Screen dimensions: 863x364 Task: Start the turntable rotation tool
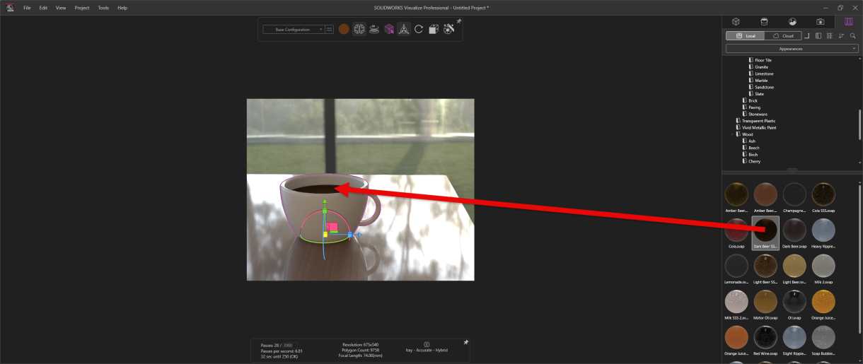pyautogui.click(x=373, y=30)
